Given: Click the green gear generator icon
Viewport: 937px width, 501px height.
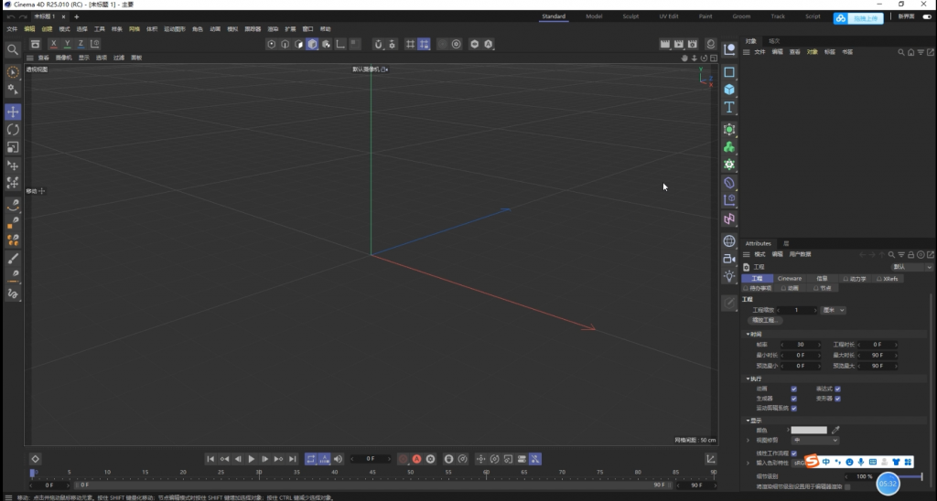Looking at the screenshot, I should (729, 165).
